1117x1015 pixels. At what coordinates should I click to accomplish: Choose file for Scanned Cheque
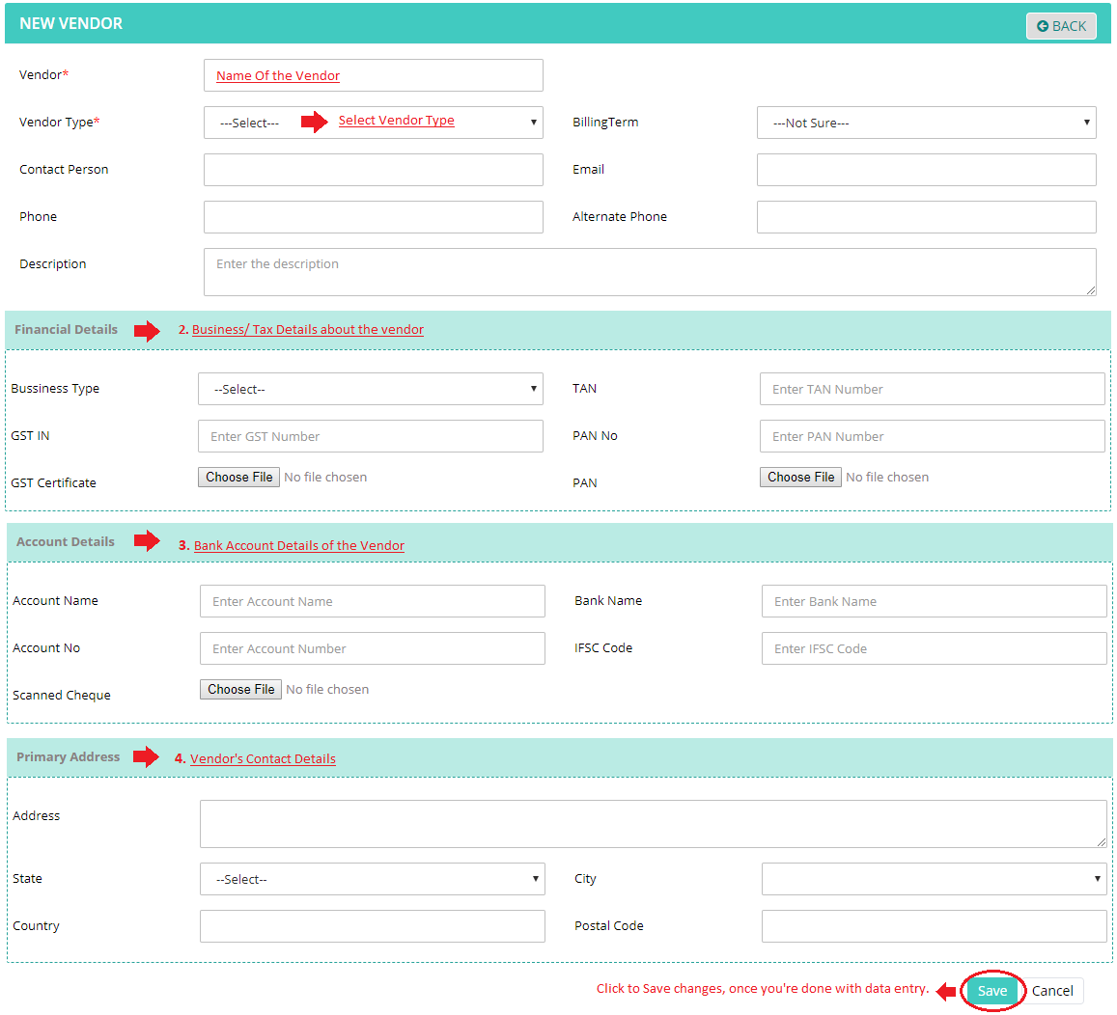(241, 690)
